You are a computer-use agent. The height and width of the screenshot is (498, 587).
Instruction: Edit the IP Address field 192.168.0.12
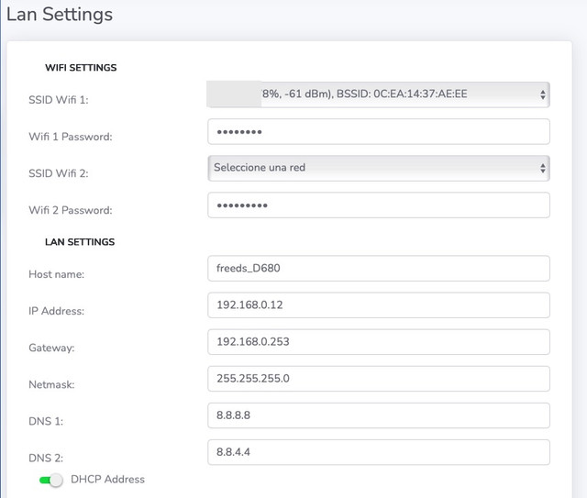pyautogui.click(x=379, y=305)
